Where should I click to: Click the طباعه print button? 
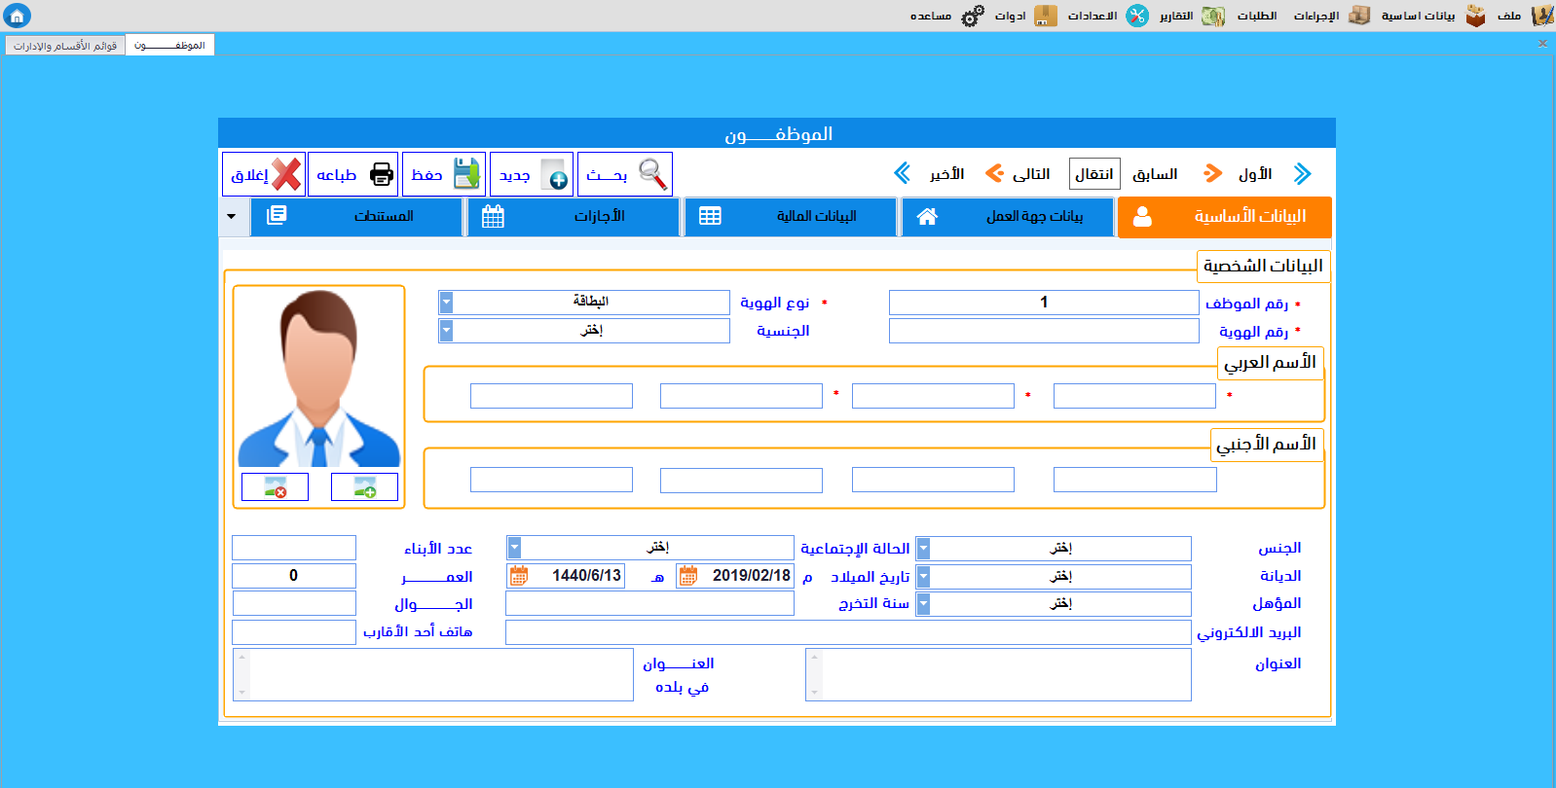click(353, 174)
